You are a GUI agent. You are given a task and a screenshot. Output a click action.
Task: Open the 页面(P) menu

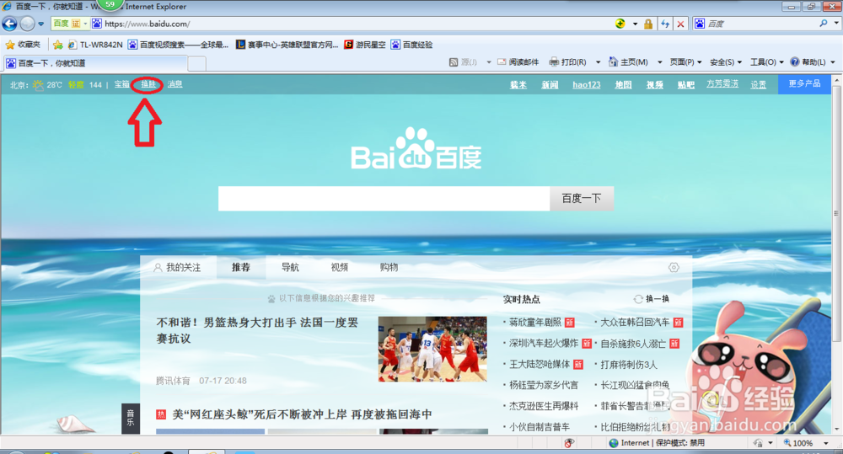pyautogui.click(x=685, y=62)
